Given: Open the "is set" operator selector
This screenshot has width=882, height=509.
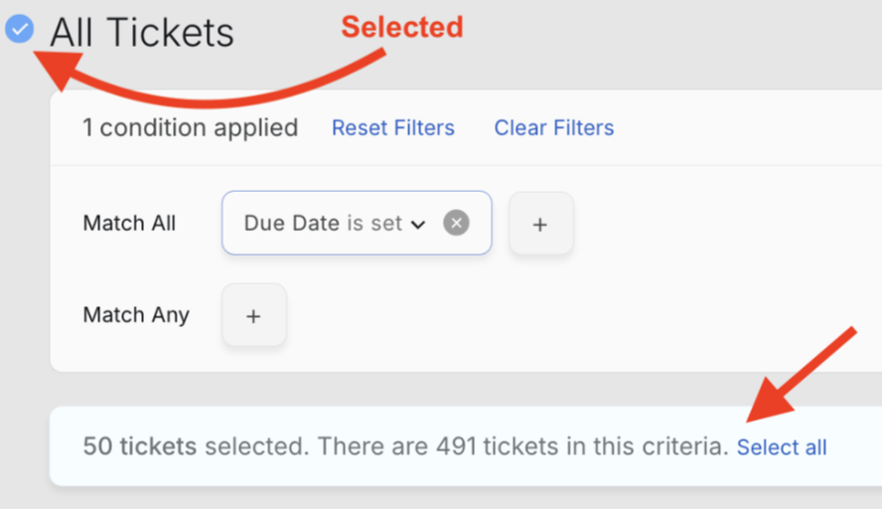Looking at the screenshot, I should tap(374, 224).
